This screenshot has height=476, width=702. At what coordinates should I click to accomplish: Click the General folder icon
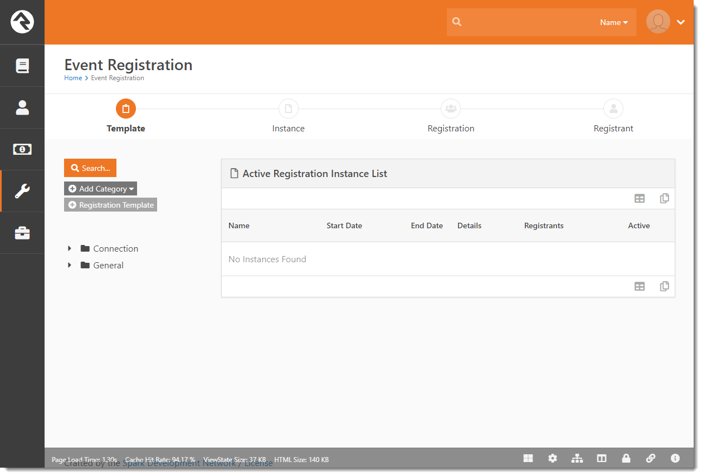click(x=85, y=265)
